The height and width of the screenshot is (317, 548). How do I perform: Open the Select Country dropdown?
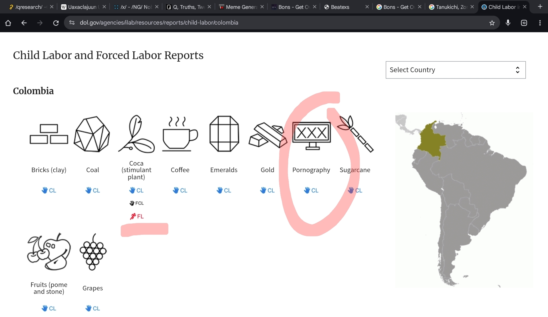[x=455, y=70]
